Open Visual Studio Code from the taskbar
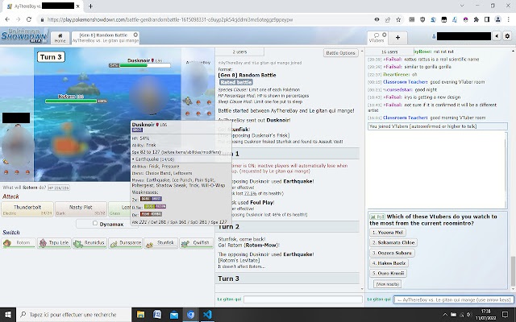This screenshot has width=516, height=322. tap(207, 315)
